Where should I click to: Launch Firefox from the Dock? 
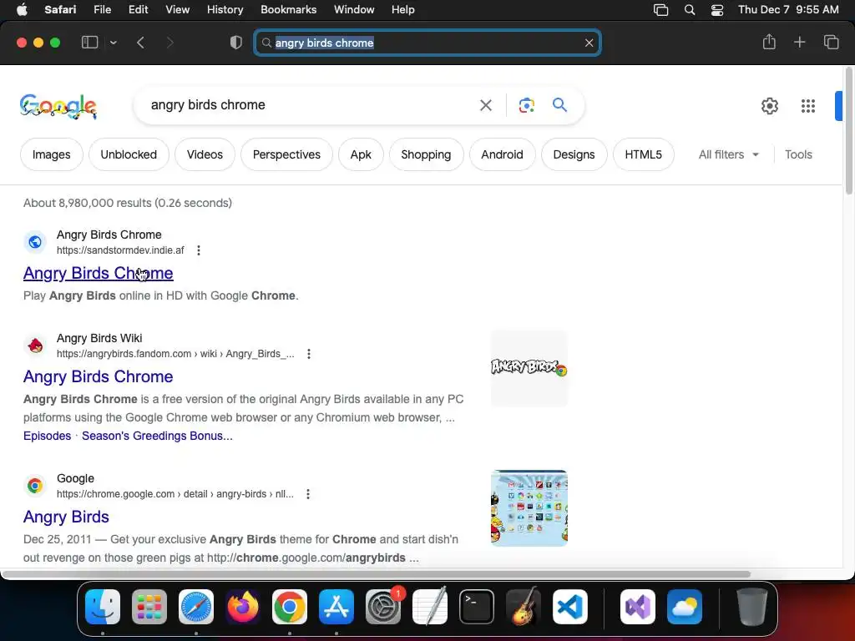click(243, 607)
